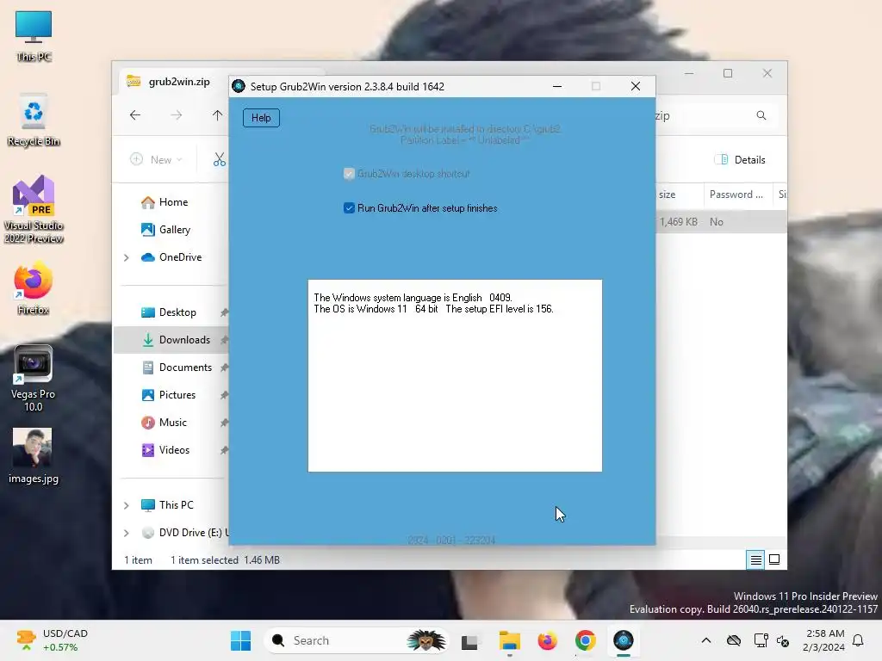Click the OneDrive cloud tray icon

[734, 640]
